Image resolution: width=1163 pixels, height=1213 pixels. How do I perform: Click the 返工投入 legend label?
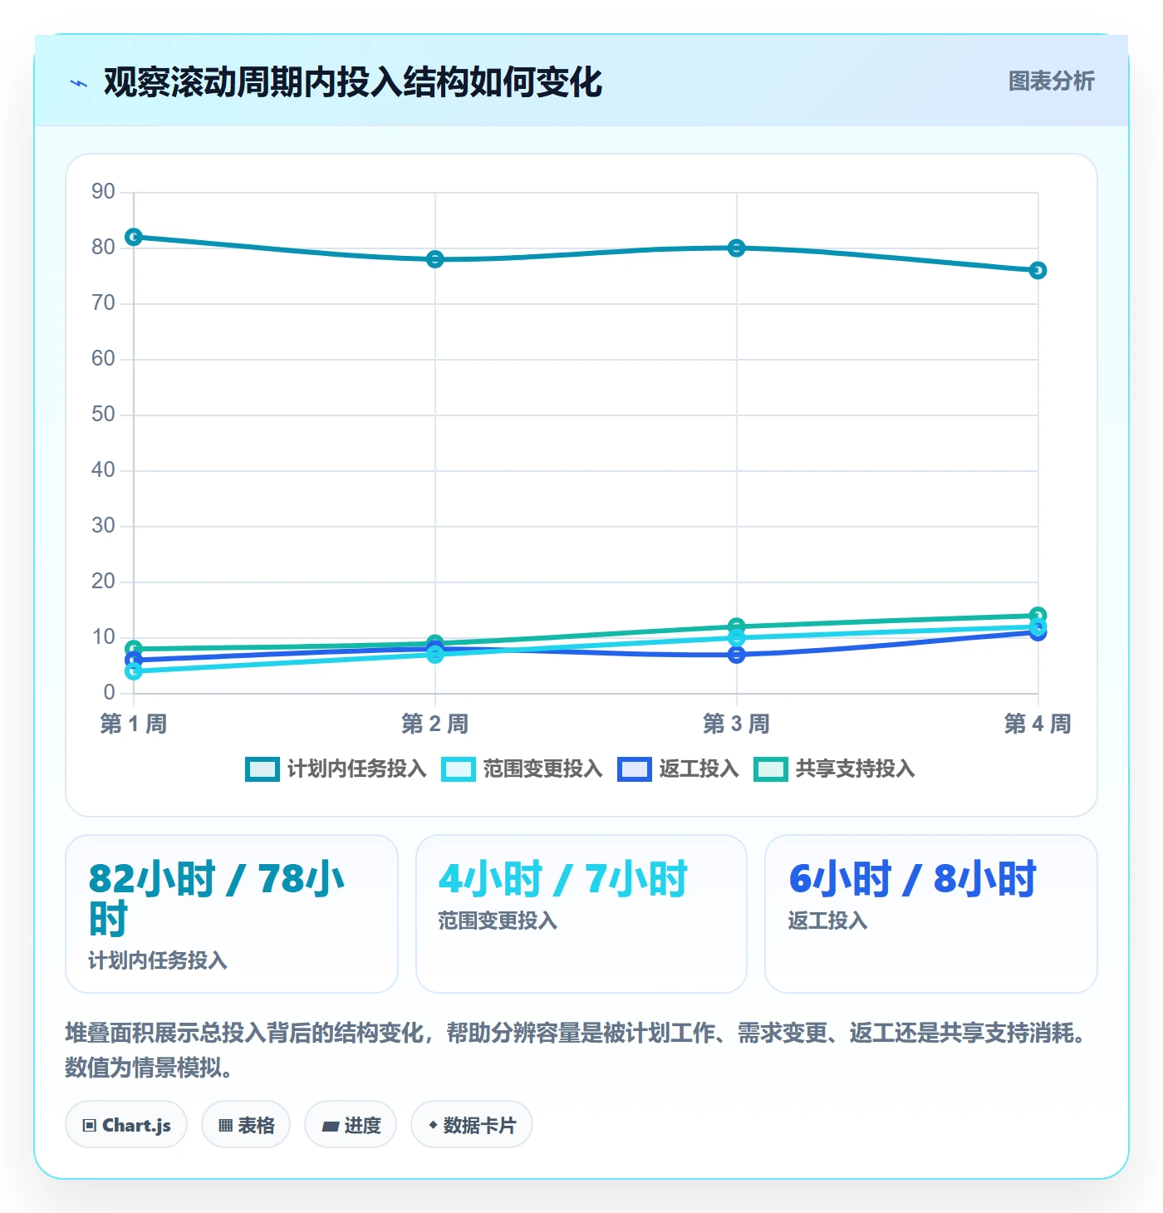[x=699, y=769]
